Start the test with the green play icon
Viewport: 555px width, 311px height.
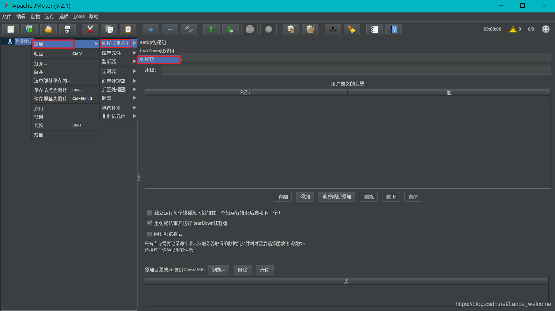[x=211, y=29]
